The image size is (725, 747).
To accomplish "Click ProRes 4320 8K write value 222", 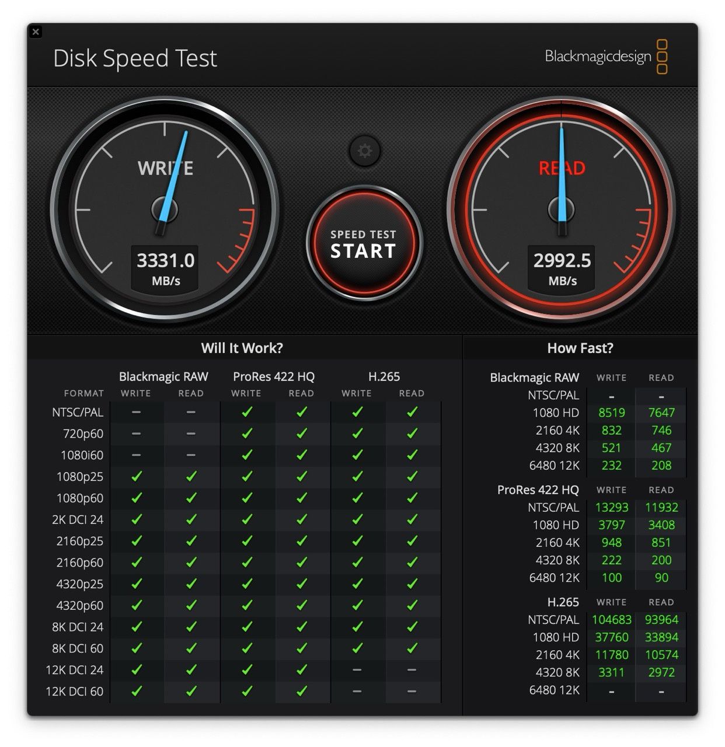I will [x=612, y=560].
